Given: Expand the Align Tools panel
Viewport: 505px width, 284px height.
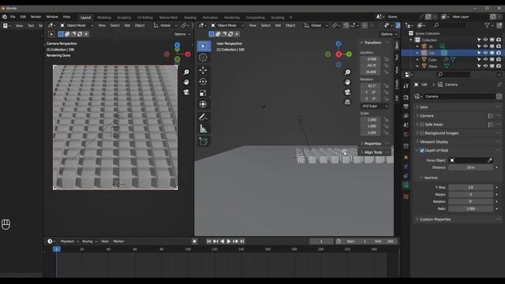Looking at the screenshot, I should (x=373, y=152).
